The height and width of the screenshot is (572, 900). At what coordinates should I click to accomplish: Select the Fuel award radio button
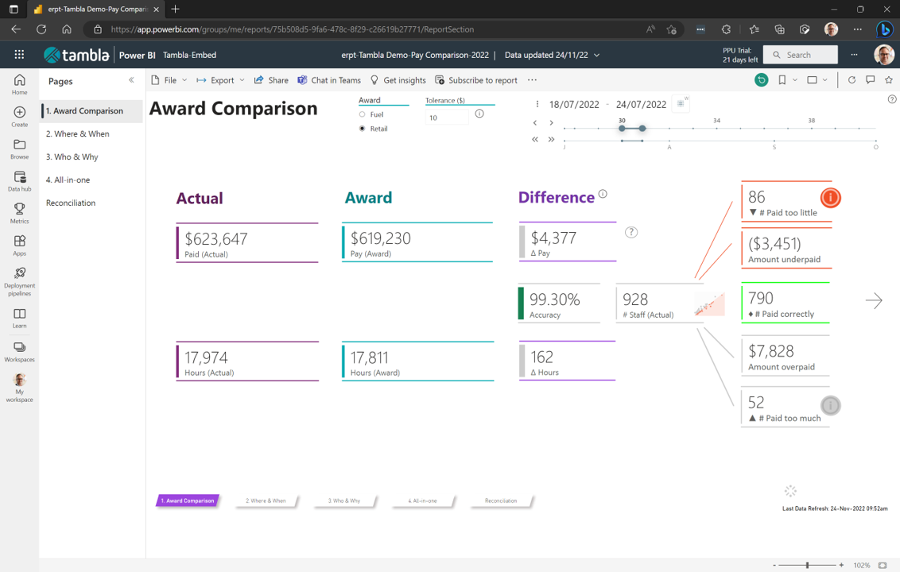pyautogui.click(x=363, y=114)
